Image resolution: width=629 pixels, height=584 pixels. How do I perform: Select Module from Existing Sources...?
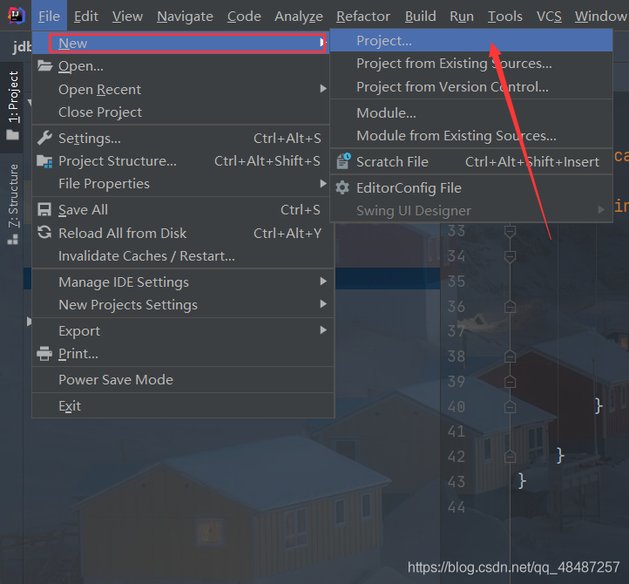click(x=471, y=136)
